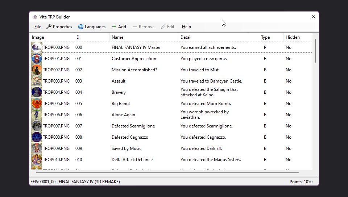348x197 pixels.
Task: Click the TROP004.PNG Bravery trophy icon
Action: [37, 92]
